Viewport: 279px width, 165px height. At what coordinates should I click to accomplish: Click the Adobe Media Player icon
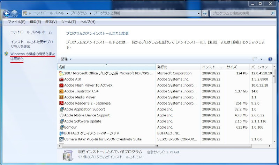[x=61, y=97]
